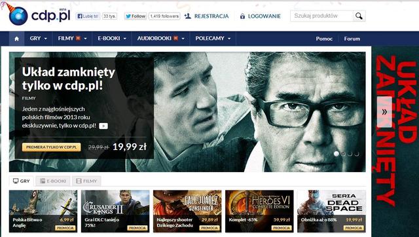Click the 6,99 zł price label
Screen dimensions: 419x237
[x=67, y=219]
